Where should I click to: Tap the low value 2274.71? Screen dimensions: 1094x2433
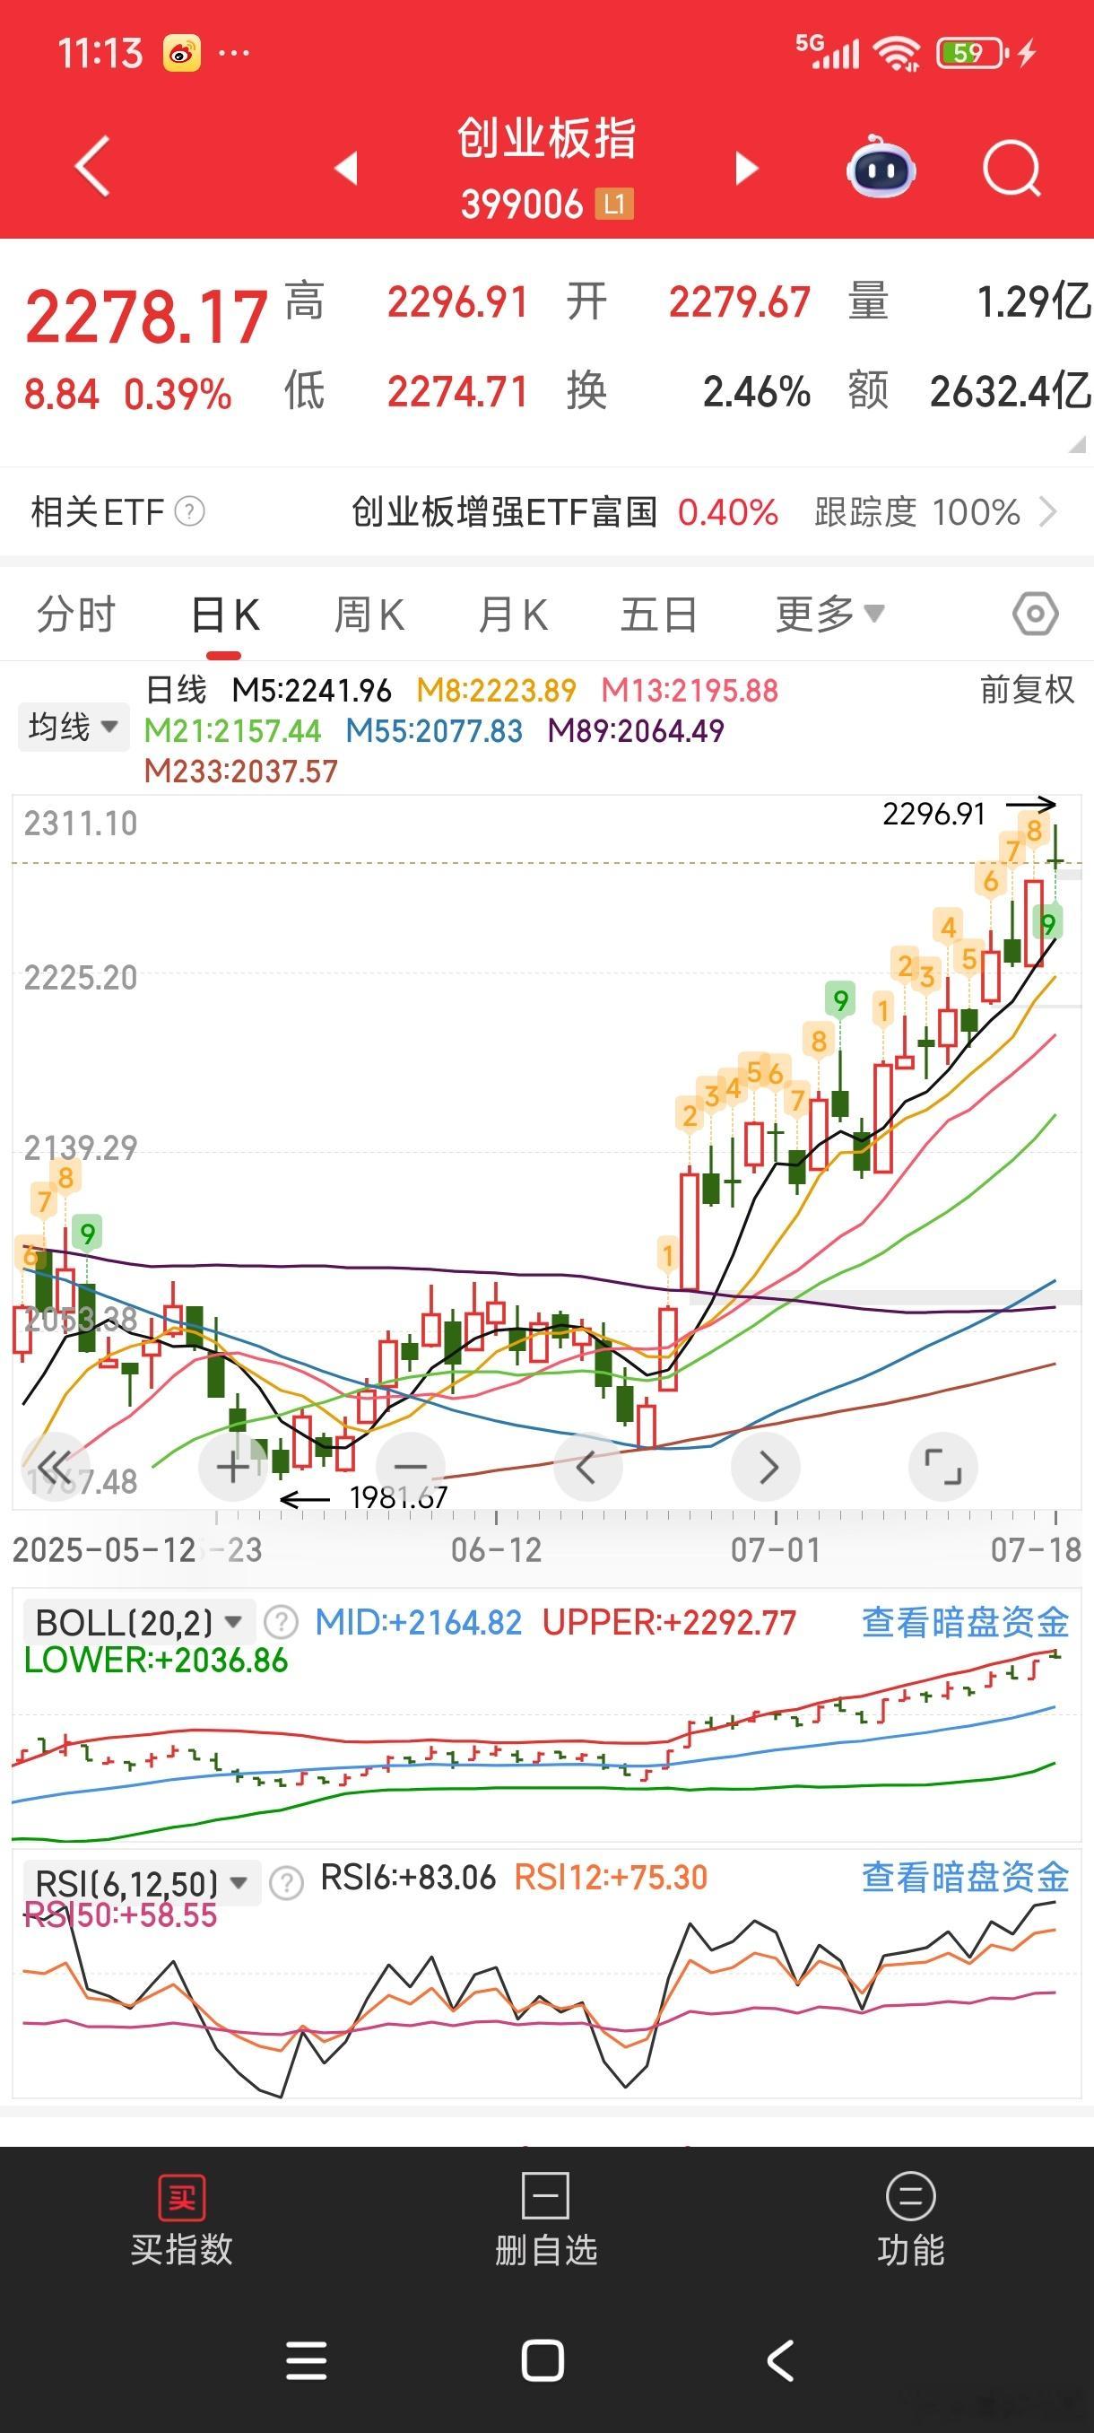tap(458, 391)
